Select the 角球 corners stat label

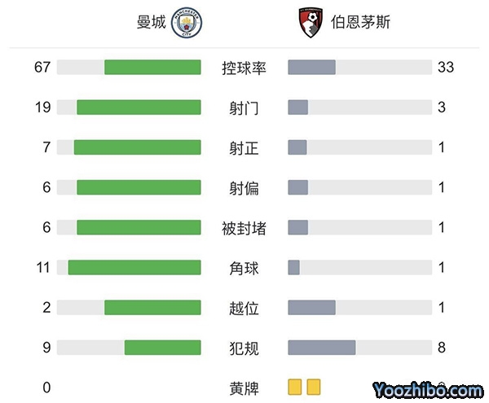(x=244, y=268)
